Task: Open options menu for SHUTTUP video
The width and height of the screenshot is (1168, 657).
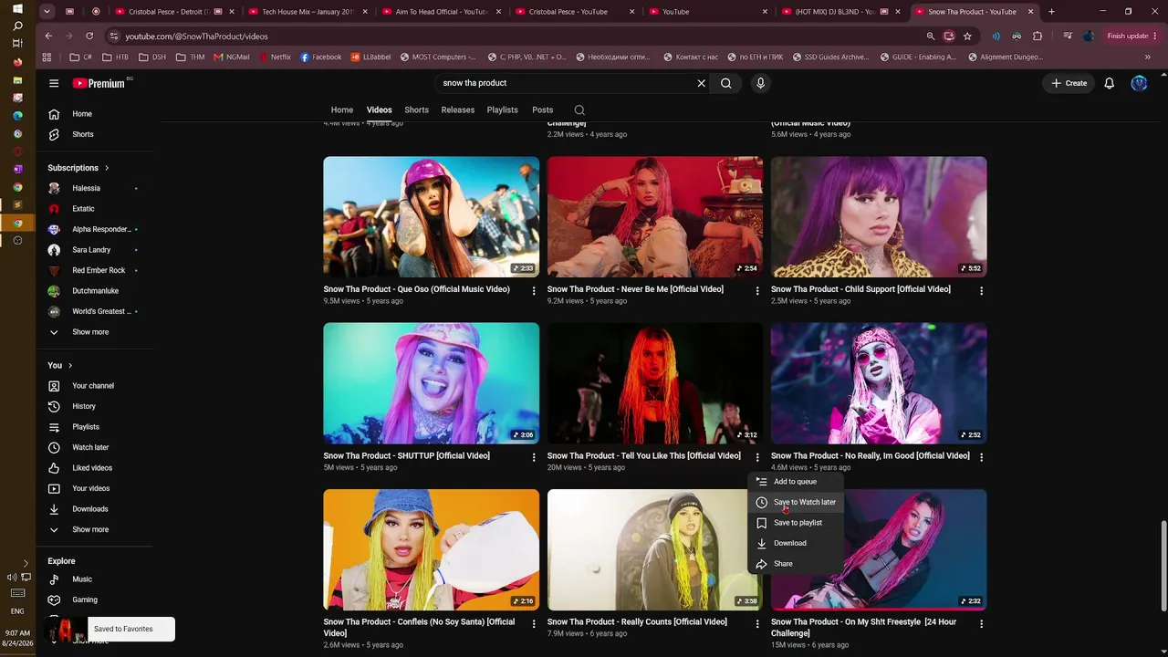Action: coord(534,457)
